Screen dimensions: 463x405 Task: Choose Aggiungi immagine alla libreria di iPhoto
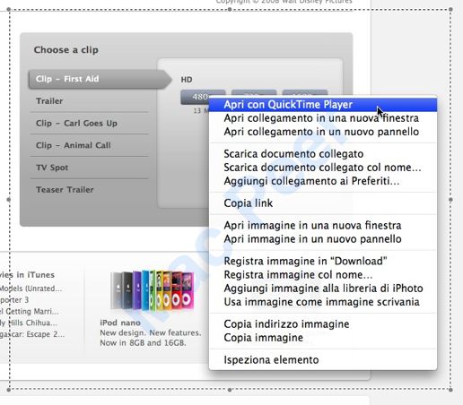point(323,289)
